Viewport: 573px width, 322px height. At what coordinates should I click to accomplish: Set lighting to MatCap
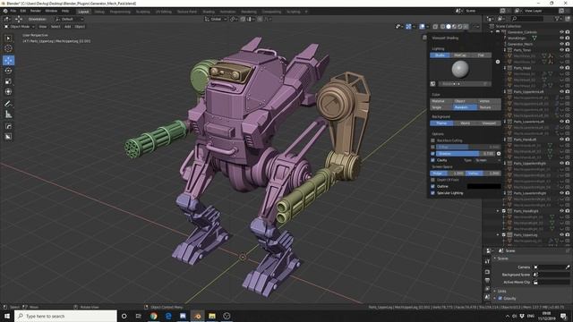[x=460, y=55]
